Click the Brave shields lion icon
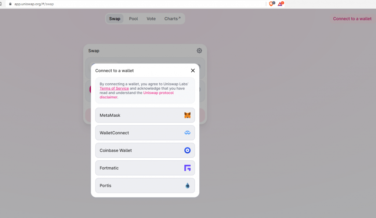This screenshot has height=218, width=376. click(x=271, y=4)
